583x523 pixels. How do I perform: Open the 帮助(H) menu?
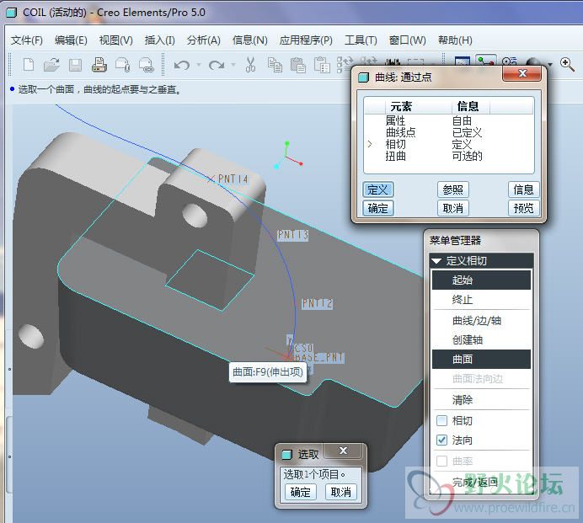click(455, 40)
